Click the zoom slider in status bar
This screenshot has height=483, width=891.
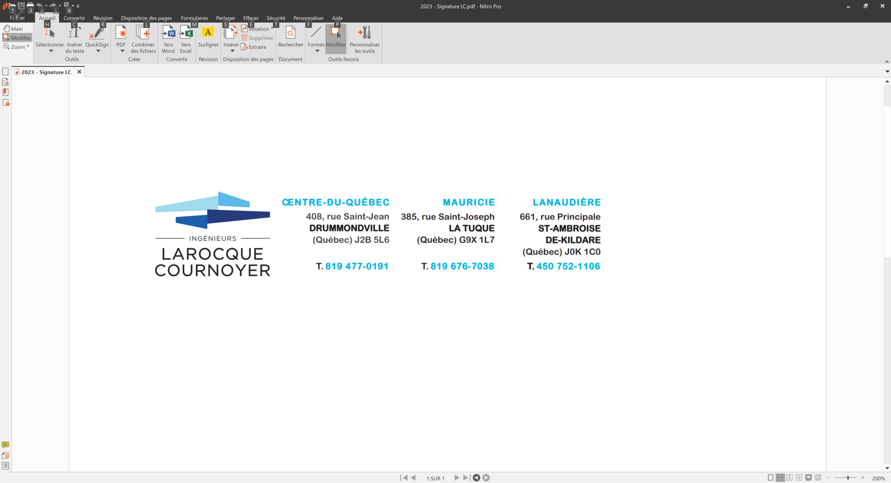[847, 477]
